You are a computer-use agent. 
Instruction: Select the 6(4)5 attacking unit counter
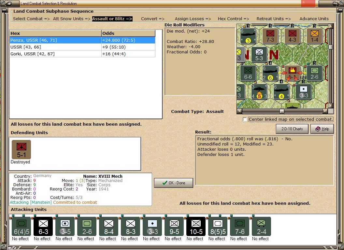[x=21, y=227]
